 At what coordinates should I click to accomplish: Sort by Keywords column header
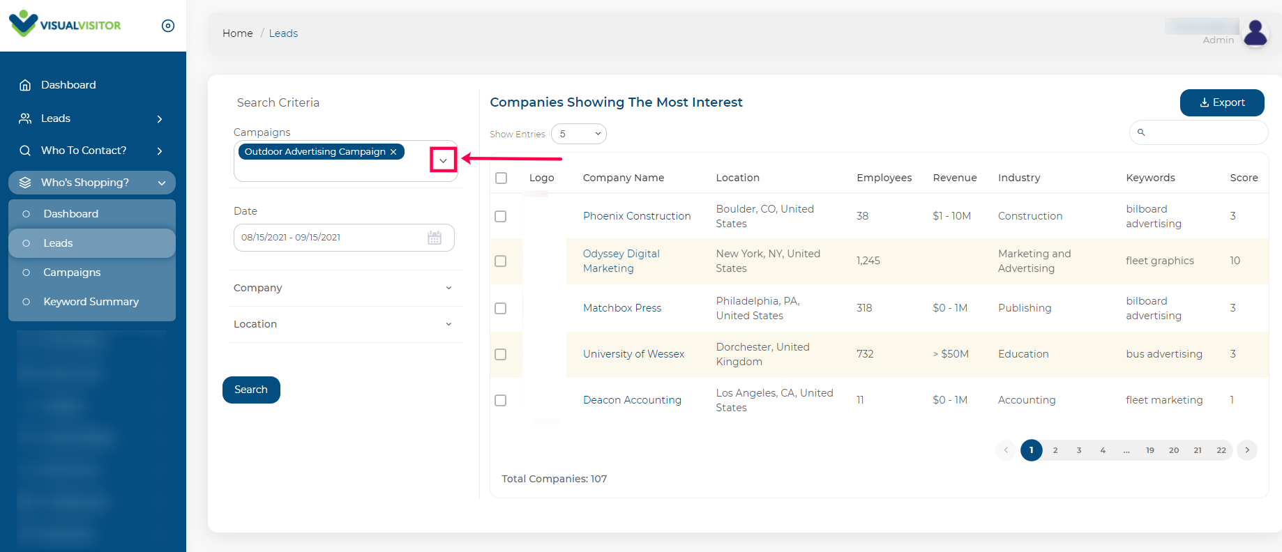(x=1151, y=178)
